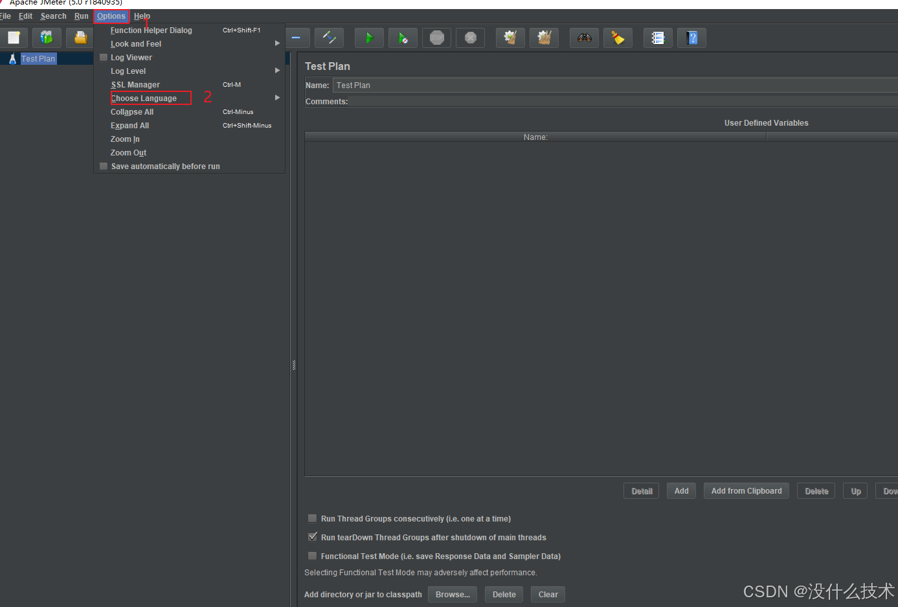898x607 pixels.
Task: Click the green Start run icon
Action: coord(369,38)
